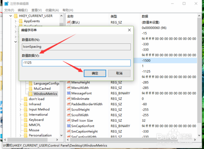Select the MenuHeight value icon
Image resolution: width=204 pixels, height=149 pixels.
(x=69, y=82)
